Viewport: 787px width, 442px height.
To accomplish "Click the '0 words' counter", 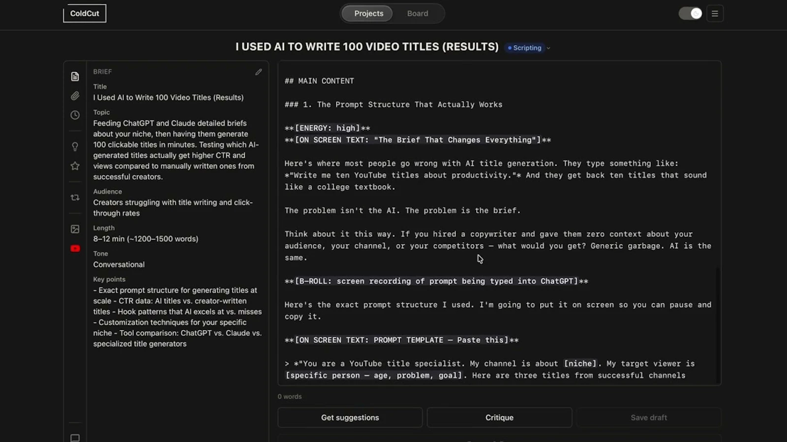I will click(x=290, y=397).
